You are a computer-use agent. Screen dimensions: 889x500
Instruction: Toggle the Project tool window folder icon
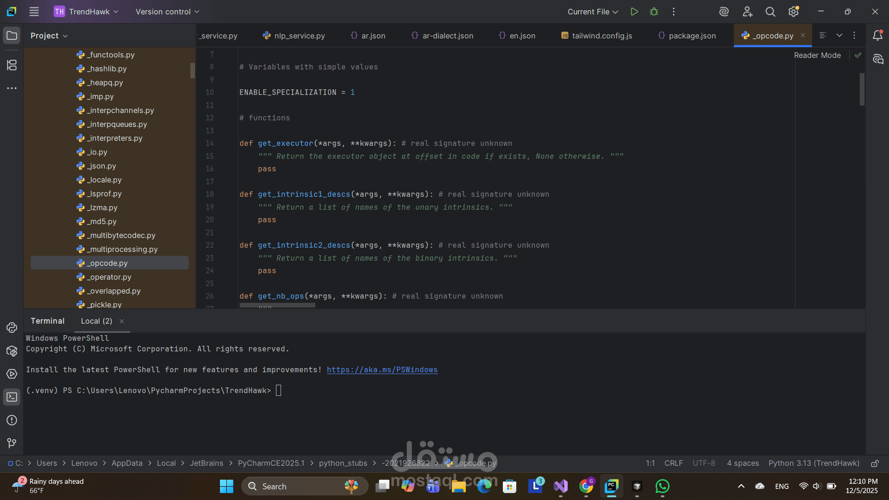12,36
